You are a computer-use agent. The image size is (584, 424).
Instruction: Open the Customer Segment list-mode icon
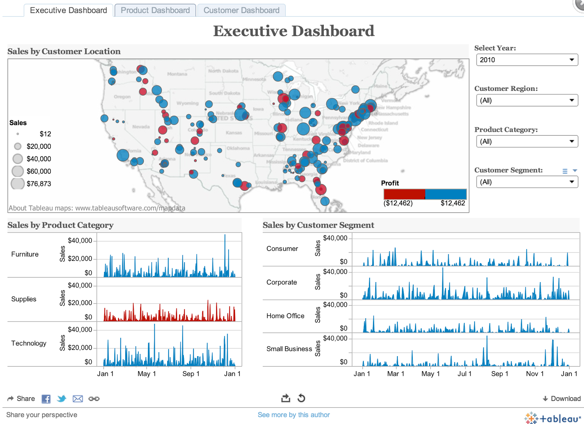click(564, 170)
